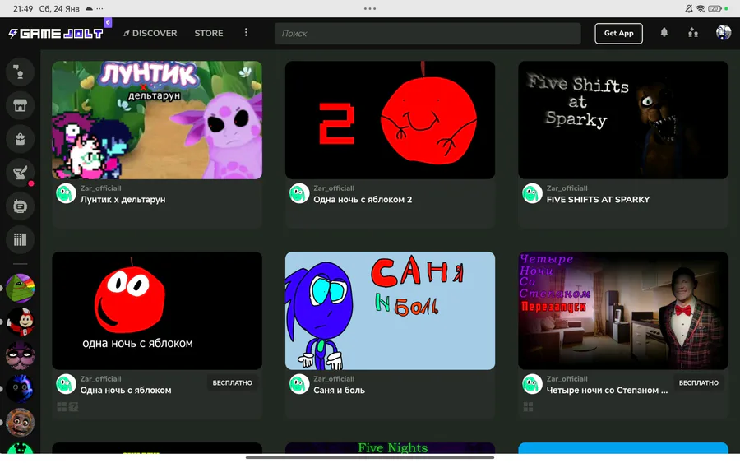This screenshot has width=740, height=463.
Task: Open the red bee mascot community
Action: tap(20, 322)
